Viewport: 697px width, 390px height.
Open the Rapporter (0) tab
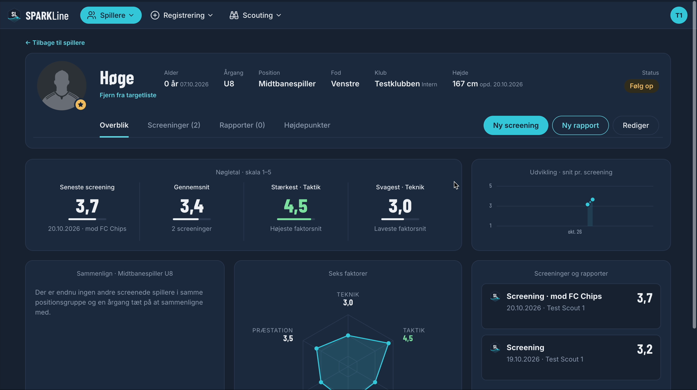242,125
